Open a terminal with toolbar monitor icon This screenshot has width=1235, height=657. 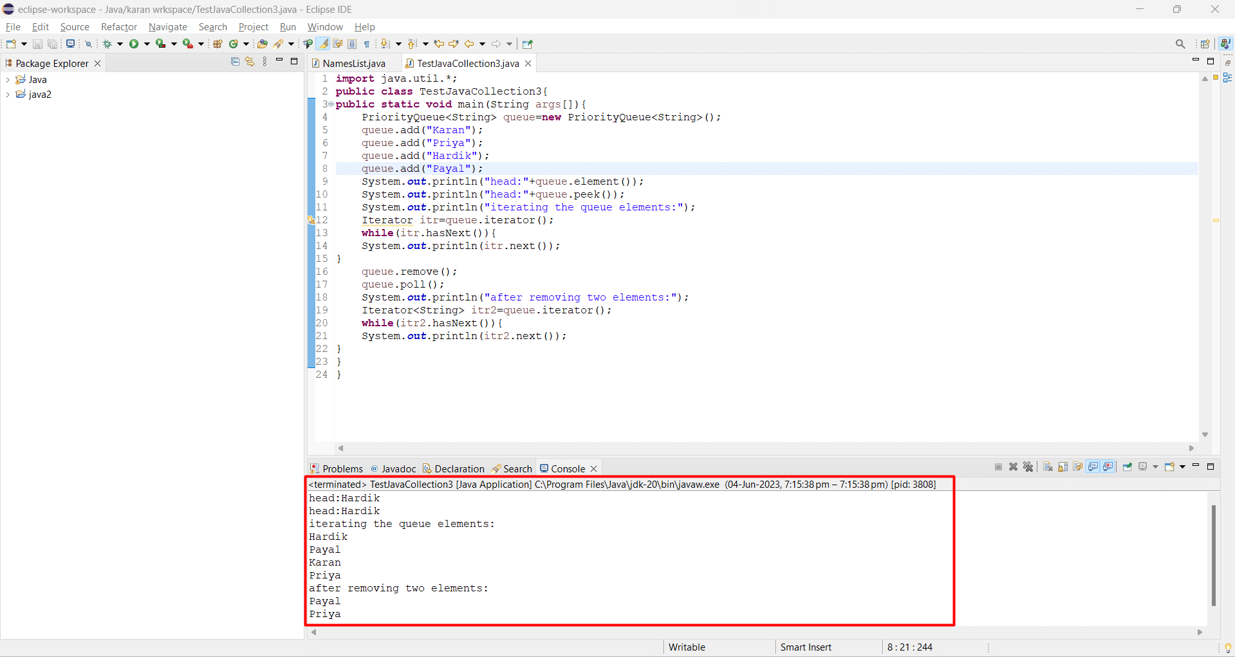pos(70,44)
